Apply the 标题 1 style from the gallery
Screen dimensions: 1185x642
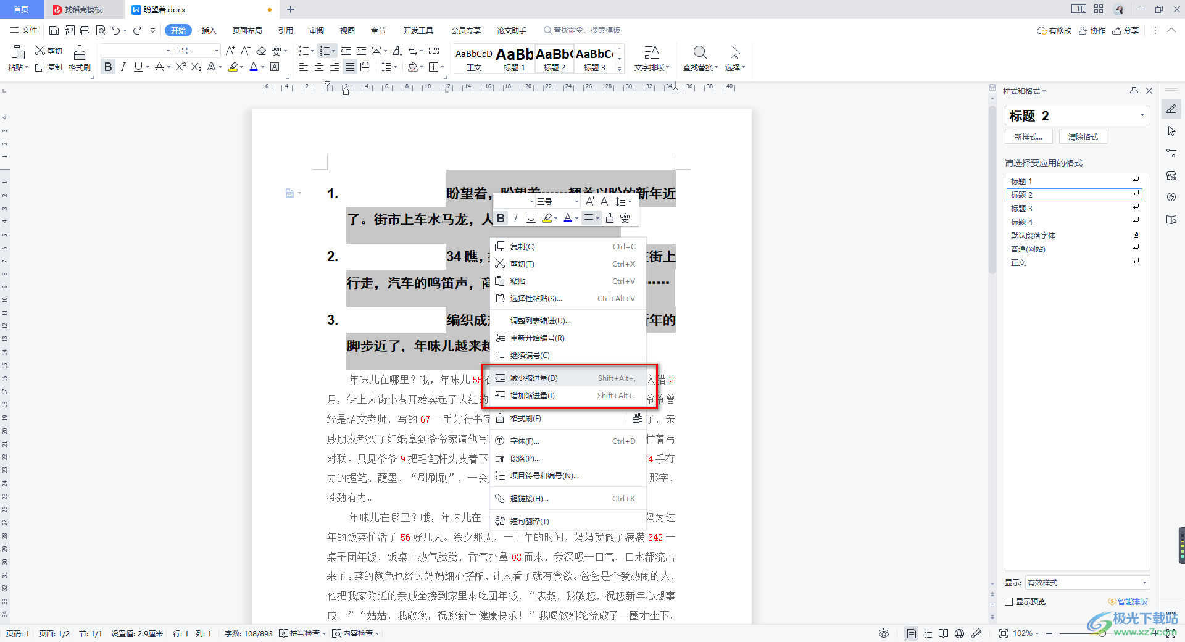point(514,59)
